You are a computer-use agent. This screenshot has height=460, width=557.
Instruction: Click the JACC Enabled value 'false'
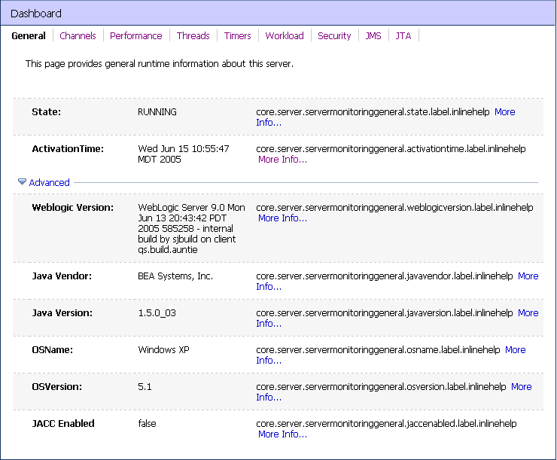click(147, 423)
